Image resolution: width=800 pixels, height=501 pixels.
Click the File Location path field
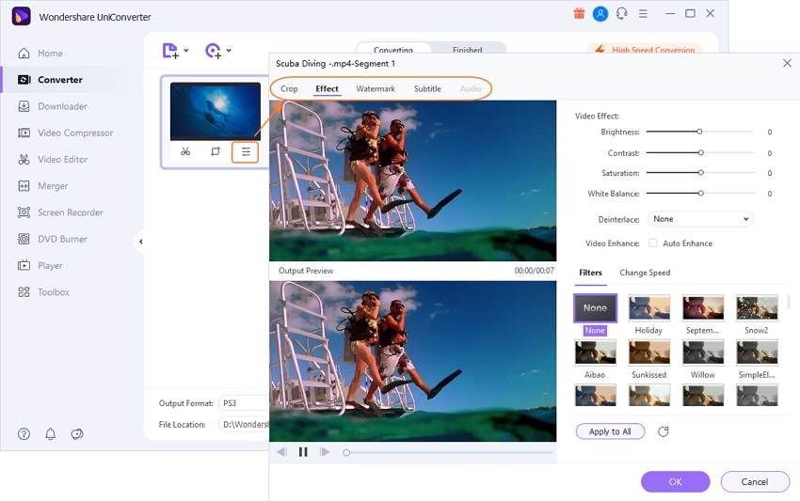244,424
